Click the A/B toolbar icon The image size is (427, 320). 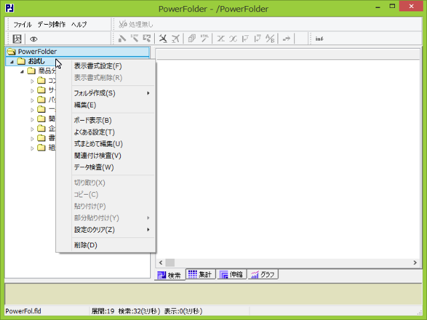270,39
